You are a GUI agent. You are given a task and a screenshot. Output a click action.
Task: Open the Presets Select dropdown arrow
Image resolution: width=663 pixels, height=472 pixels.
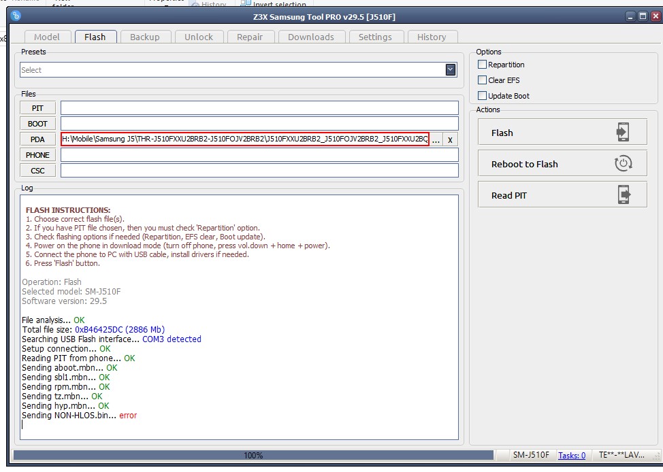[x=451, y=70]
